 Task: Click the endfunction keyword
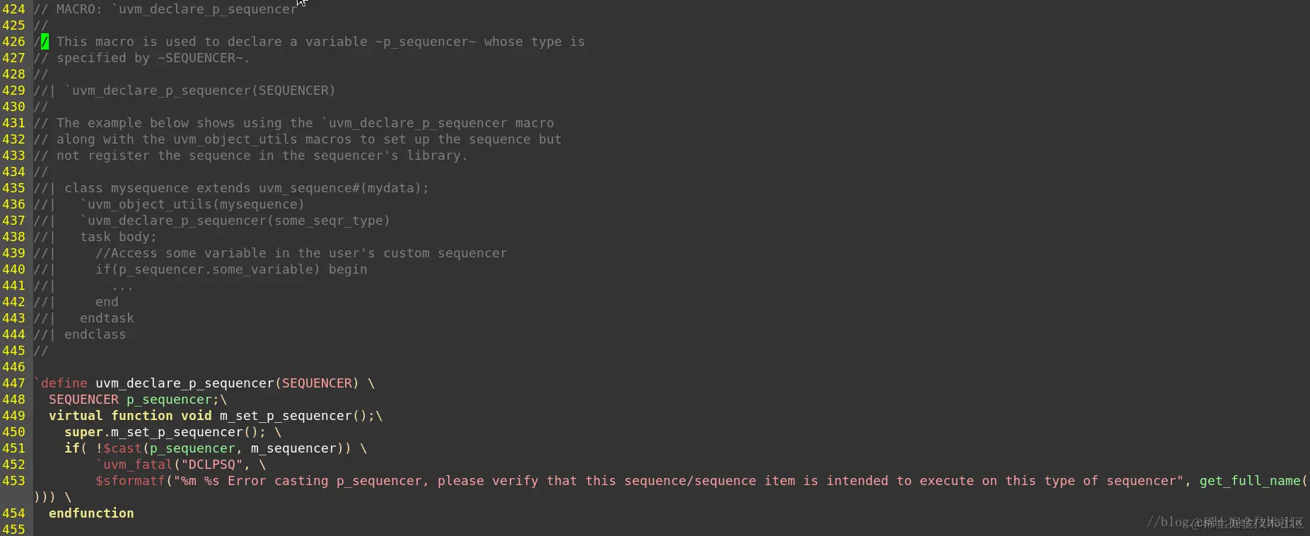[x=91, y=513]
